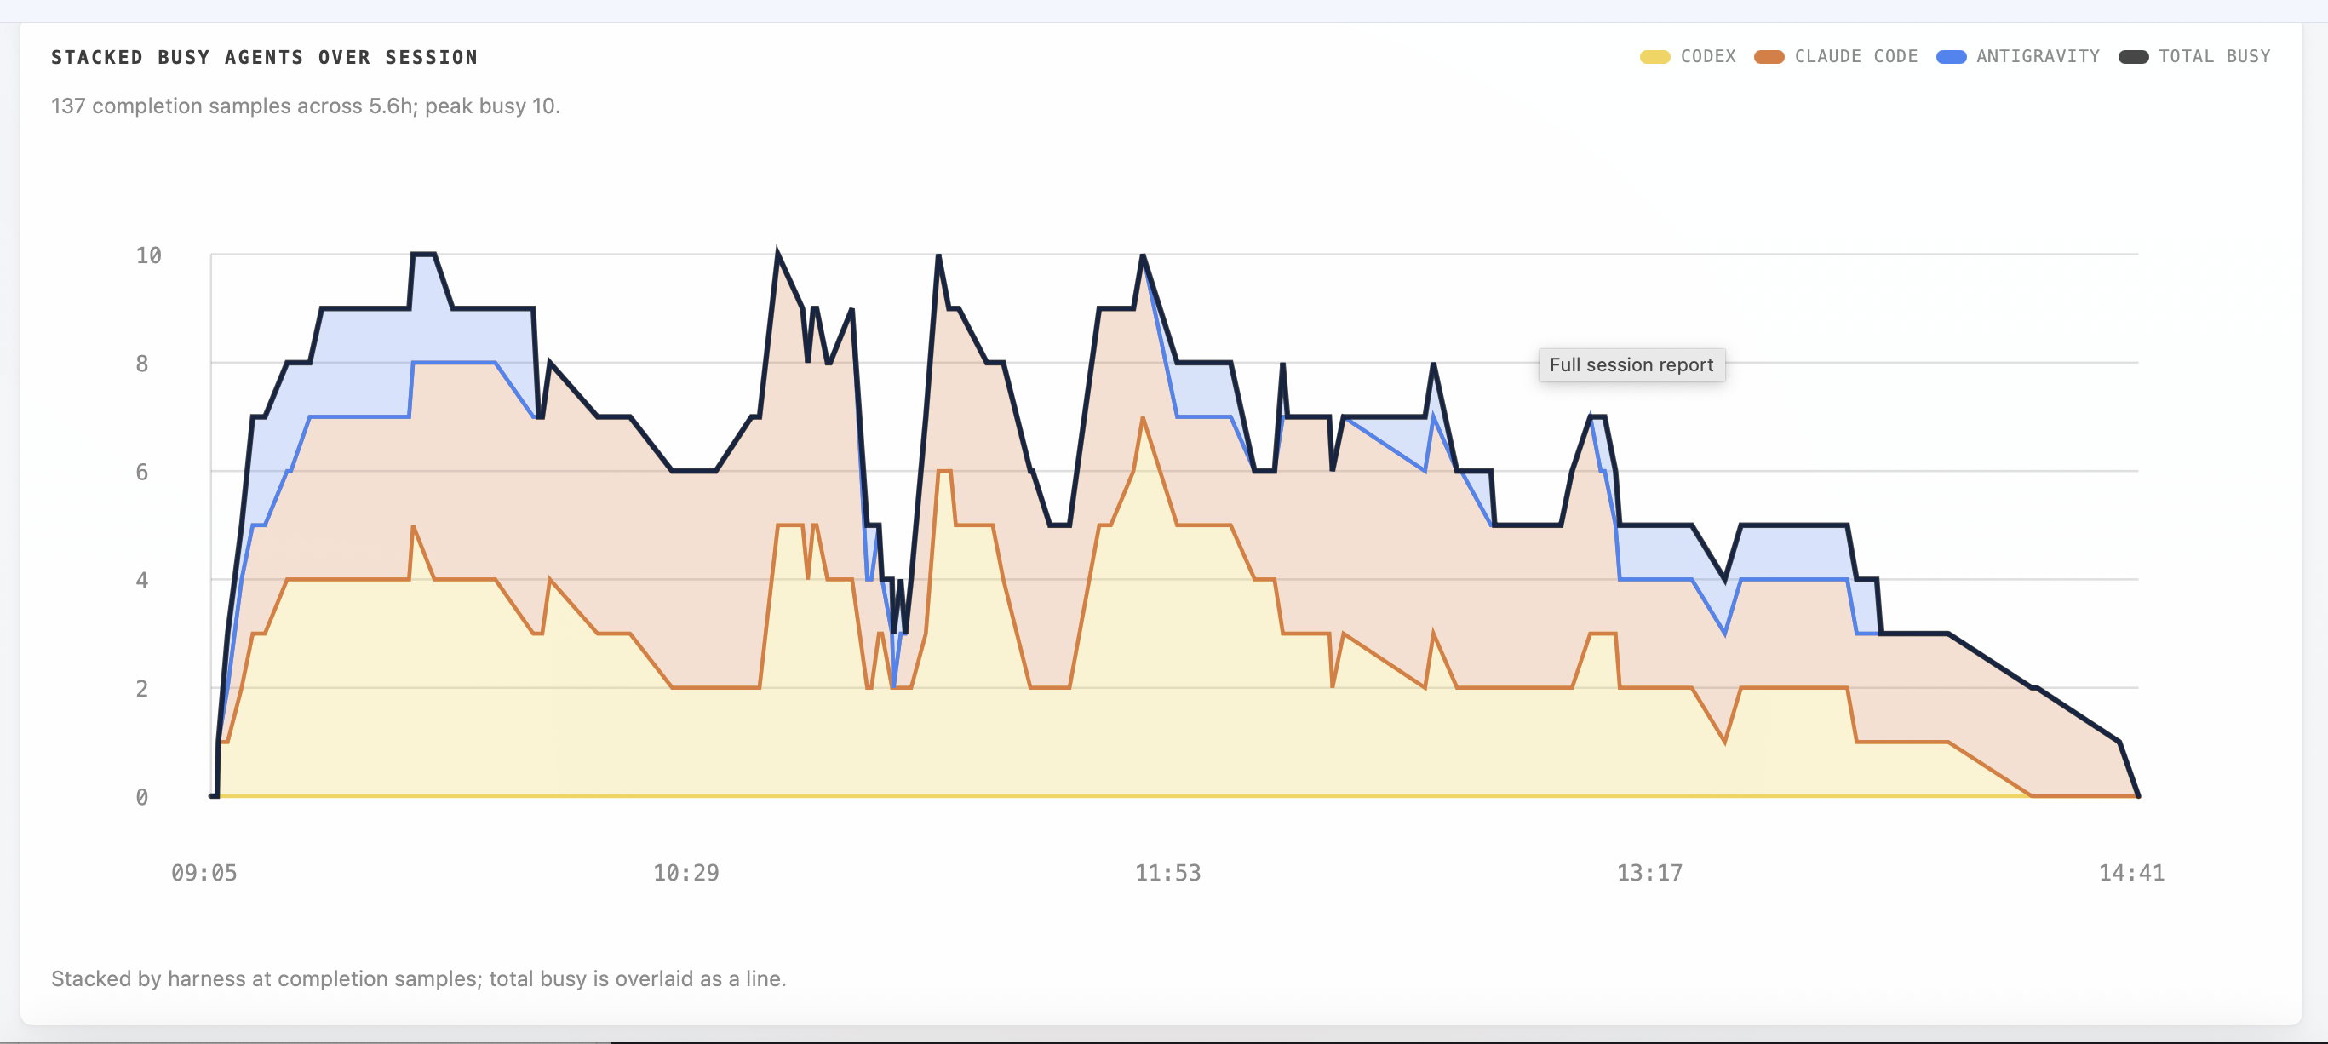The image size is (2328, 1044).
Task: Toggle the ANTIGRAVITY legend label
Action: [2038, 56]
